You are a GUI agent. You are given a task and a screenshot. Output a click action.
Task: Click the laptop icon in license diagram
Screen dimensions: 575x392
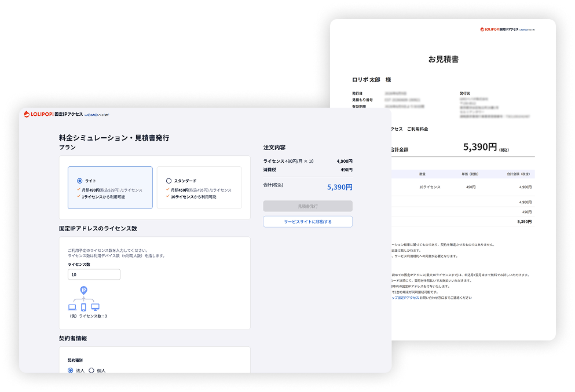click(72, 307)
